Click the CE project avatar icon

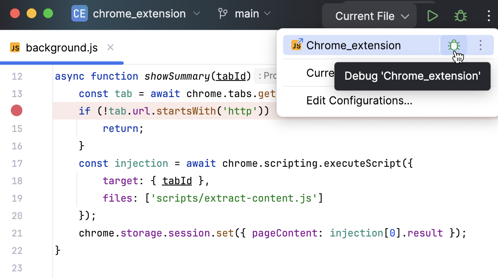click(x=79, y=14)
